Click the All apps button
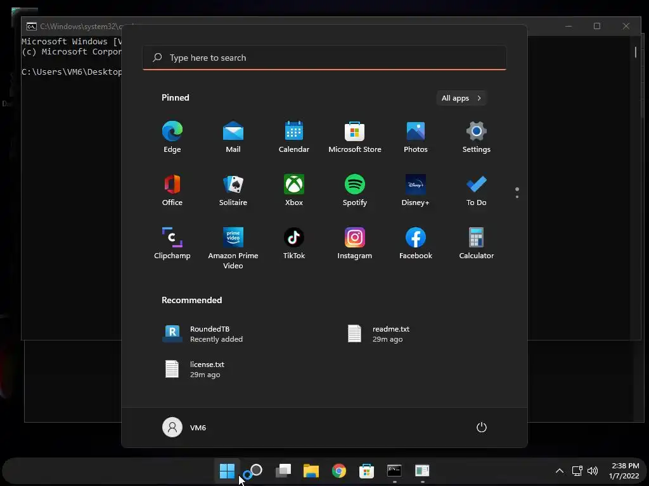This screenshot has height=486, width=649. (461, 98)
